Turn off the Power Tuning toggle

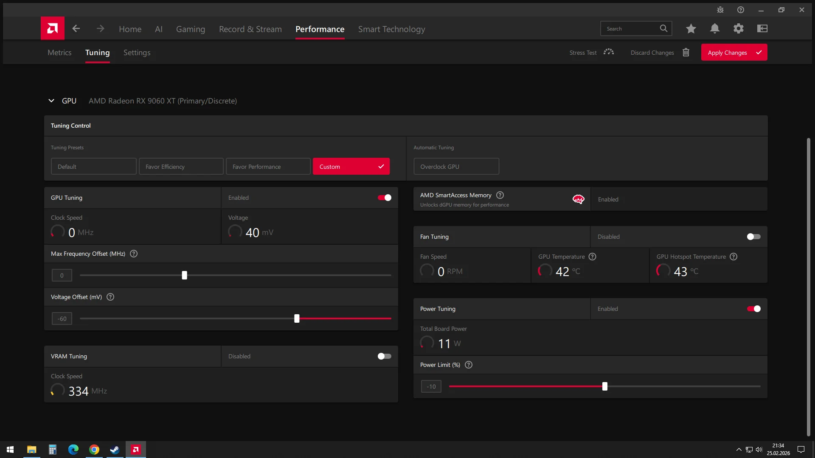(753, 309)
